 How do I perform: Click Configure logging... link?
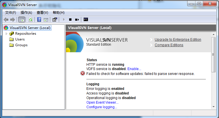click(102, 107)
